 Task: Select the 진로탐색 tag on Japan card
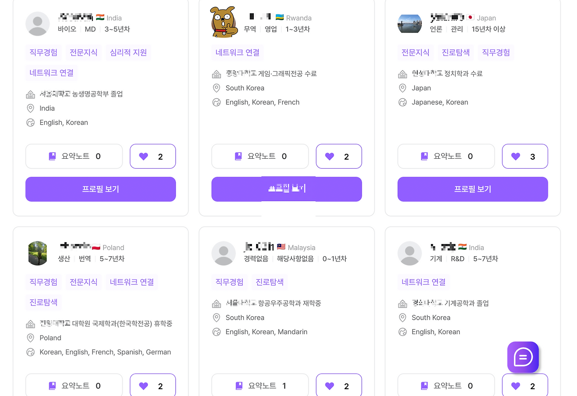tap(456, 52)
